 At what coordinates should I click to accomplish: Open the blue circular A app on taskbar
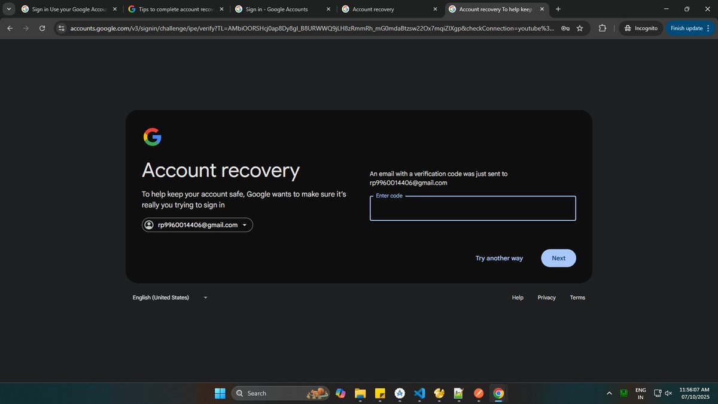tap(400, 393)
